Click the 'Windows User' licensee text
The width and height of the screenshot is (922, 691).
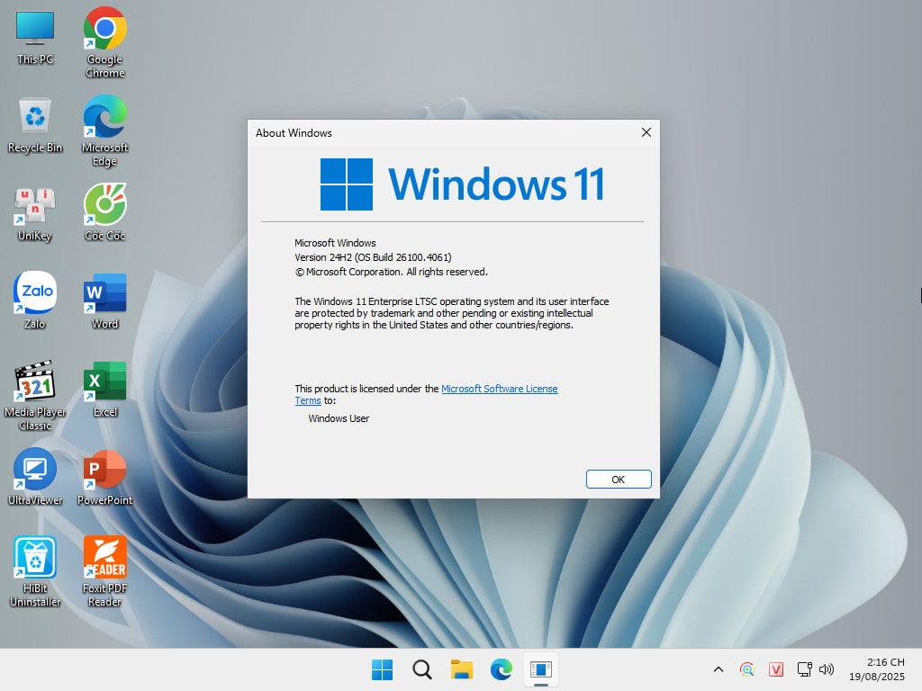coord(339,418)
